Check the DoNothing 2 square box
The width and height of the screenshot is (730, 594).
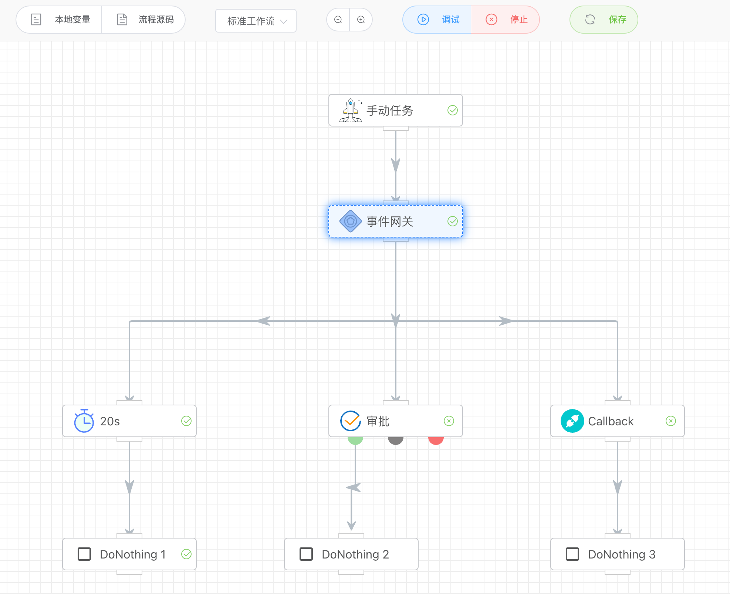(x=306, y=554)
